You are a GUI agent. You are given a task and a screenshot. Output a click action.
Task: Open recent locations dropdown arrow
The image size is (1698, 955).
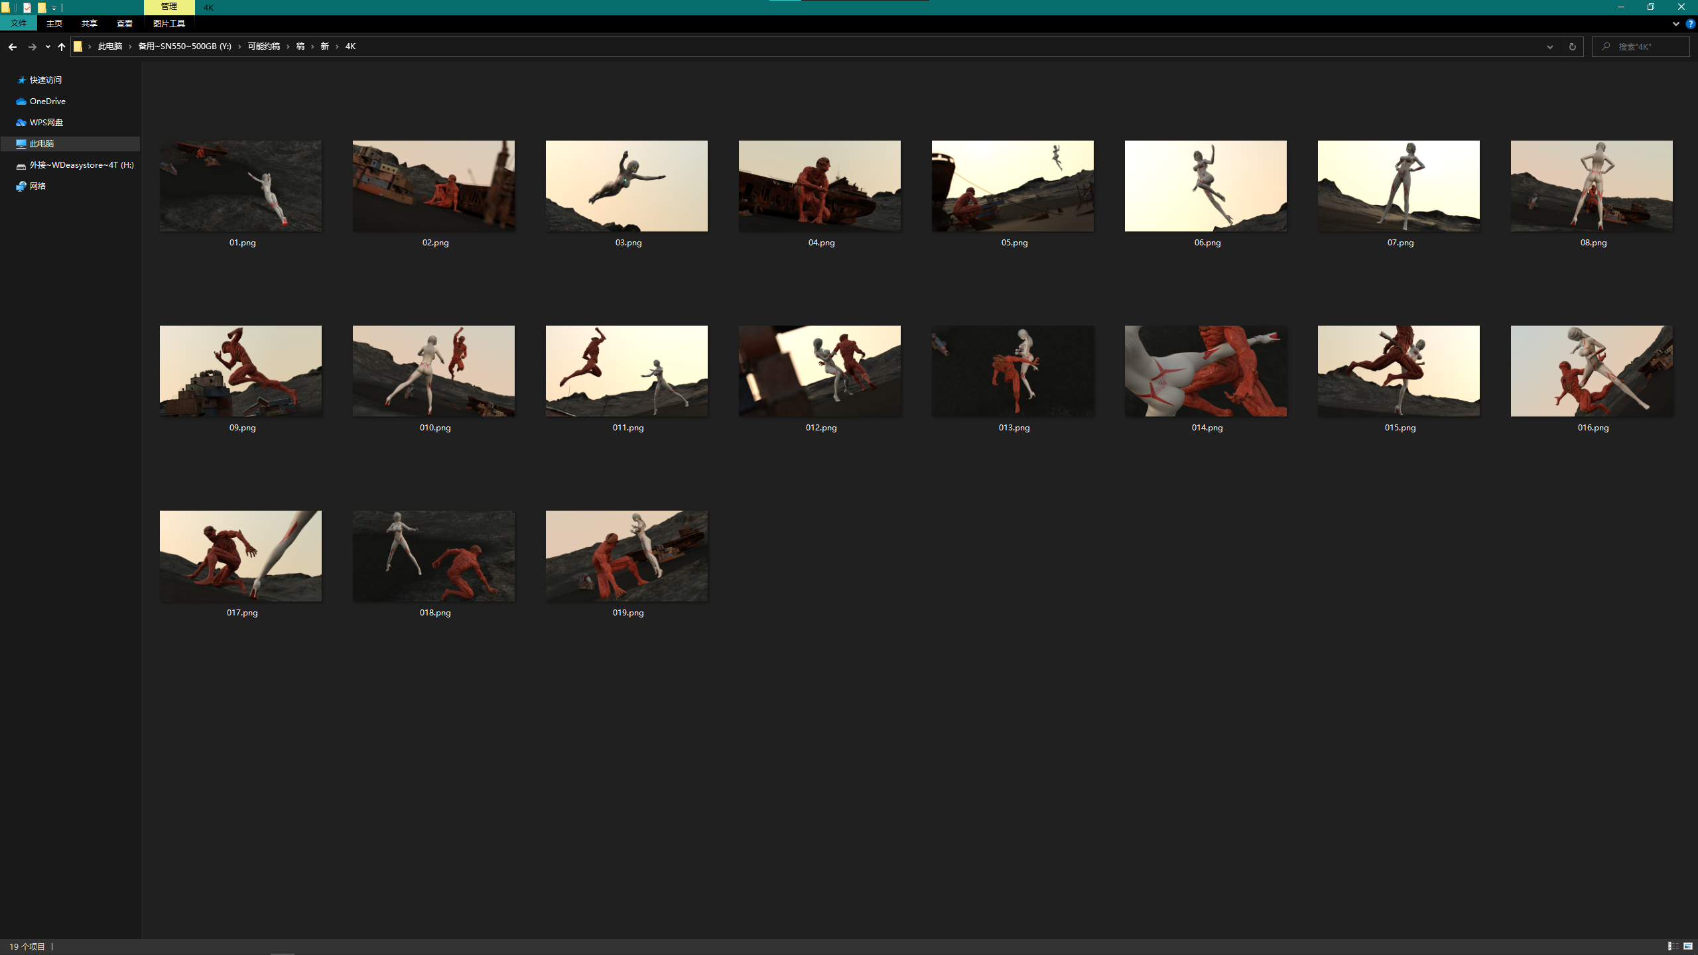48,46
